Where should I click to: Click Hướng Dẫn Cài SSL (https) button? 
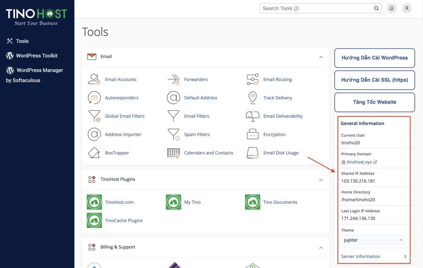(x=374, y=80)
